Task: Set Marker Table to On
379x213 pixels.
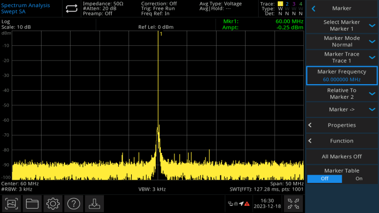Action: tap(359, 179)
